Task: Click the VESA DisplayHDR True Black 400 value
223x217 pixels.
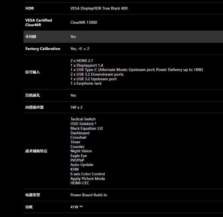Action: click(x=99, y=8)
